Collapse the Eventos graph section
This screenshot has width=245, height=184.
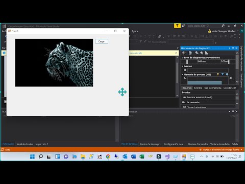(182, 66)
